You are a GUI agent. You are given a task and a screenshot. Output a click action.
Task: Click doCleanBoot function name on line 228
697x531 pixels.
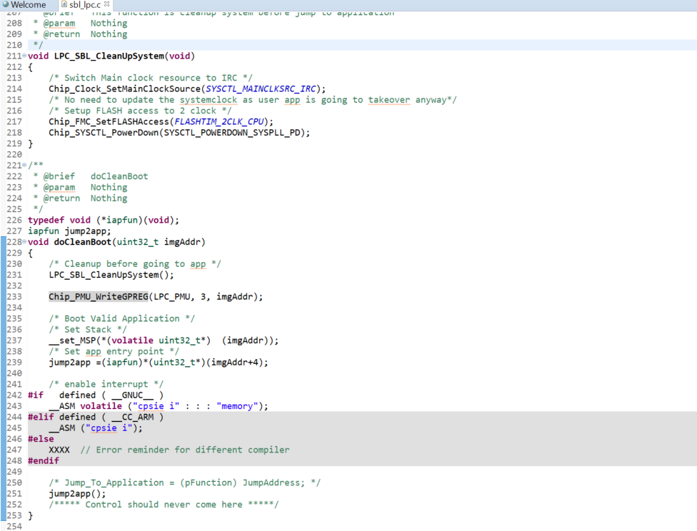[83, 242]
